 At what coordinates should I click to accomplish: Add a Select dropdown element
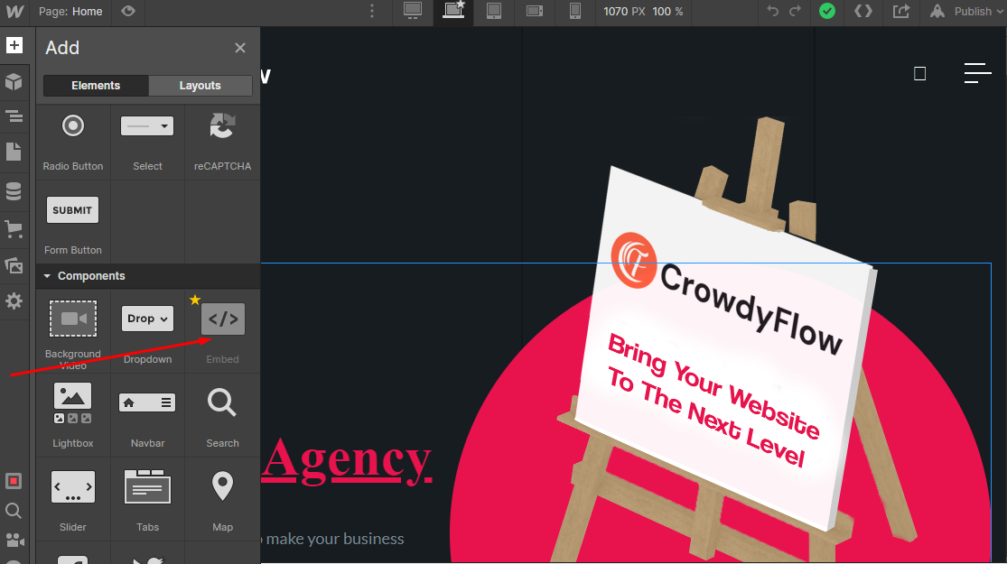click(148, 143)
